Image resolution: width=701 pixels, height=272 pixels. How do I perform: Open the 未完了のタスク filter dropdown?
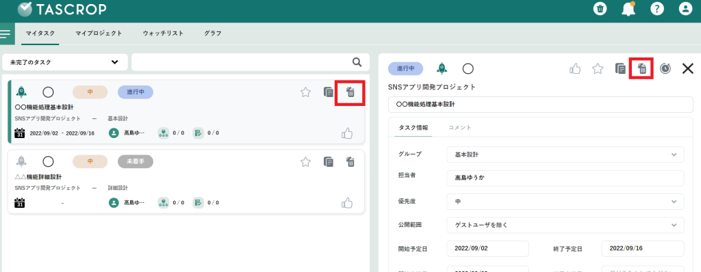(x=65, y=62)
